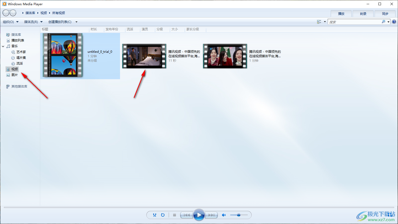Image resolution: width=398 pixels, height=224 pixels.
Task: Select the hot air balloon video thumbnail
Action: 63,55
